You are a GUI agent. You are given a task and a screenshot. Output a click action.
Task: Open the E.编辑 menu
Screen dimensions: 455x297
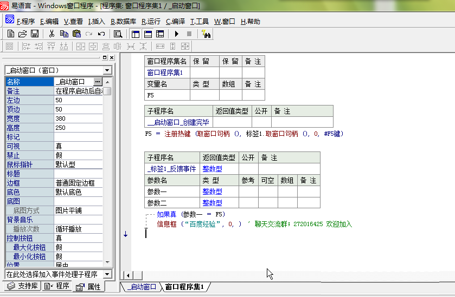(49, 22)
